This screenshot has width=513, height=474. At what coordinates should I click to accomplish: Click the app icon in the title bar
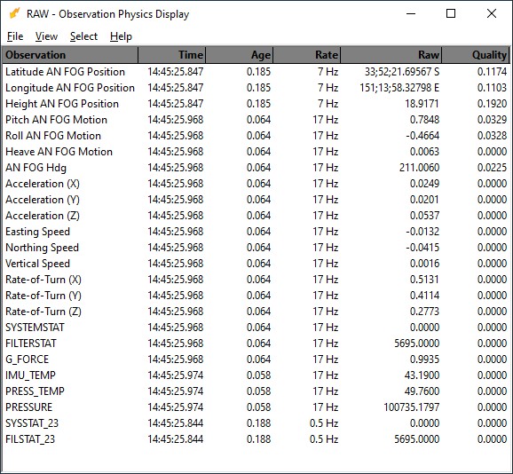coord(14,13)
